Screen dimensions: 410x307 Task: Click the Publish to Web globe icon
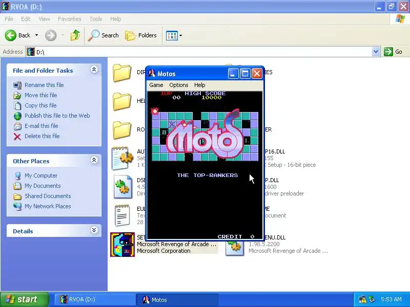[17, 116]
